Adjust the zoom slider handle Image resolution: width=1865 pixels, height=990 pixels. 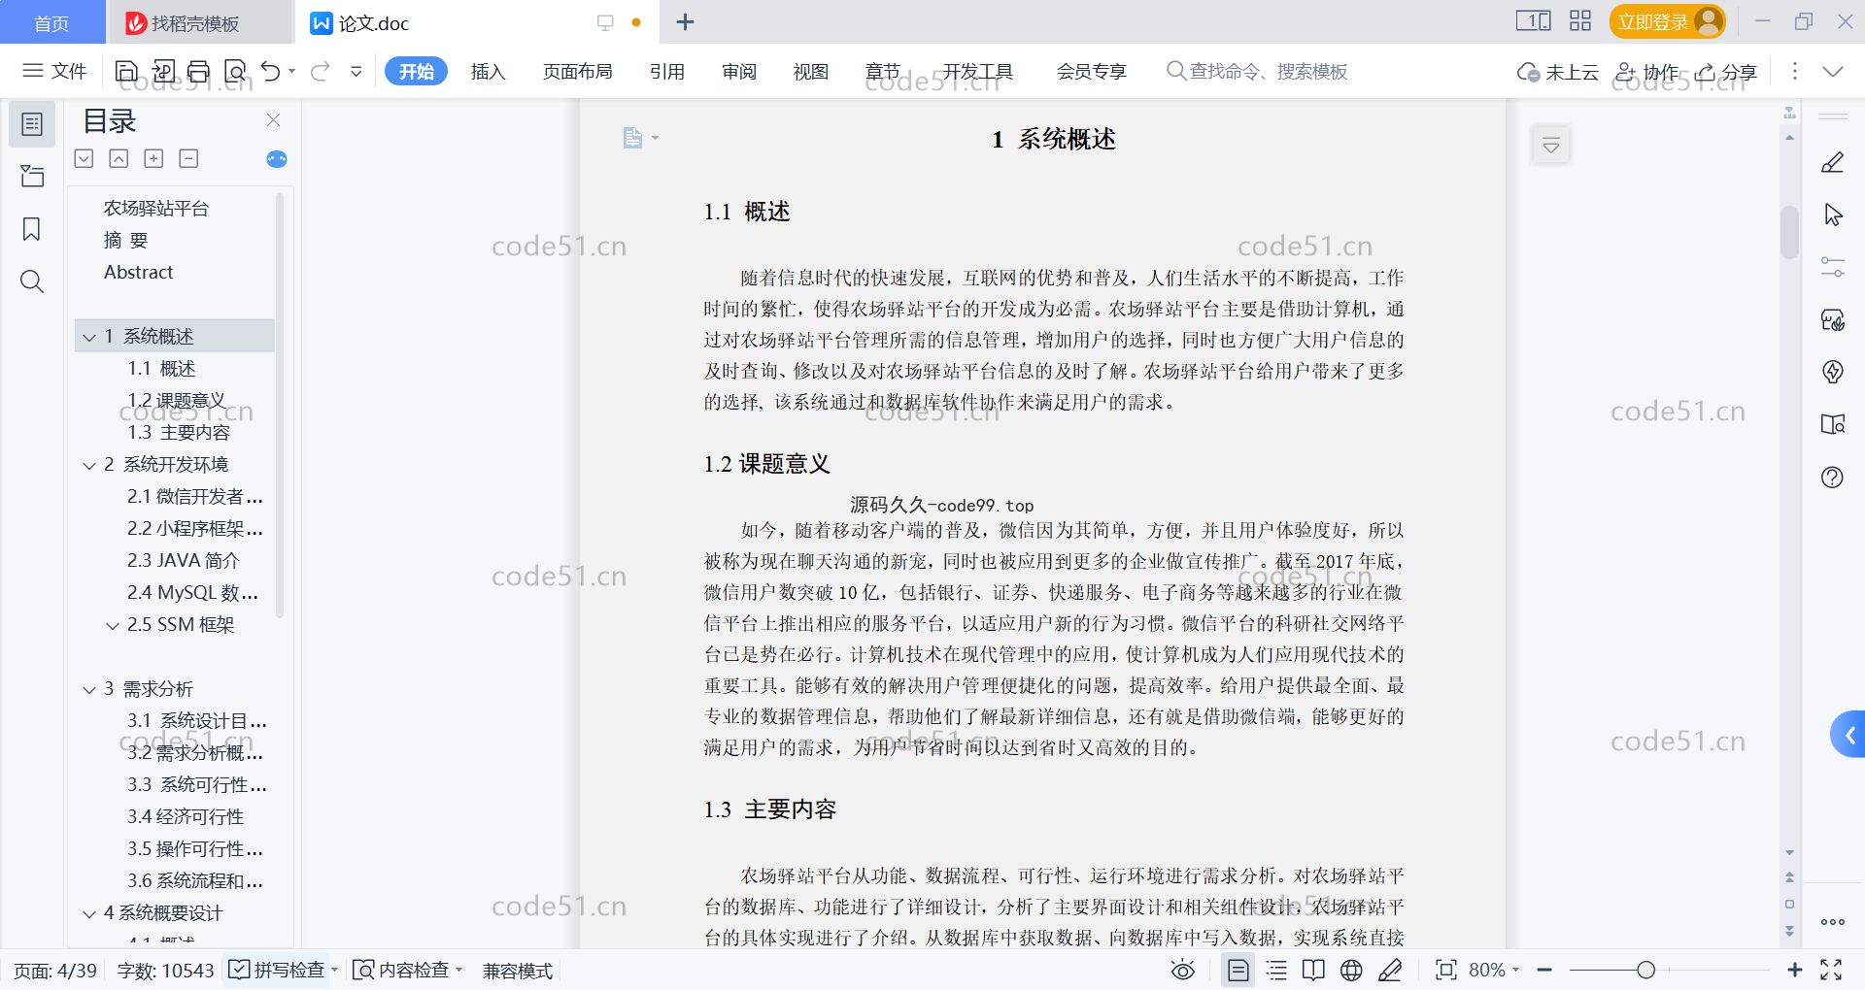point(1645,970)
